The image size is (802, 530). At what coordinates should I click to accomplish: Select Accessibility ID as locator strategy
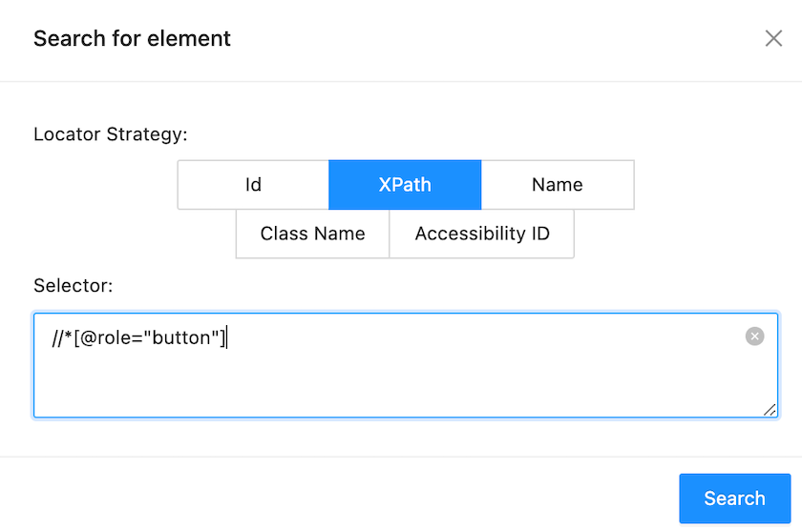tap(482, 234)
